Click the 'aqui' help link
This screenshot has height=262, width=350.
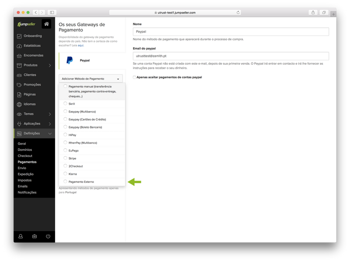(80, 45)
